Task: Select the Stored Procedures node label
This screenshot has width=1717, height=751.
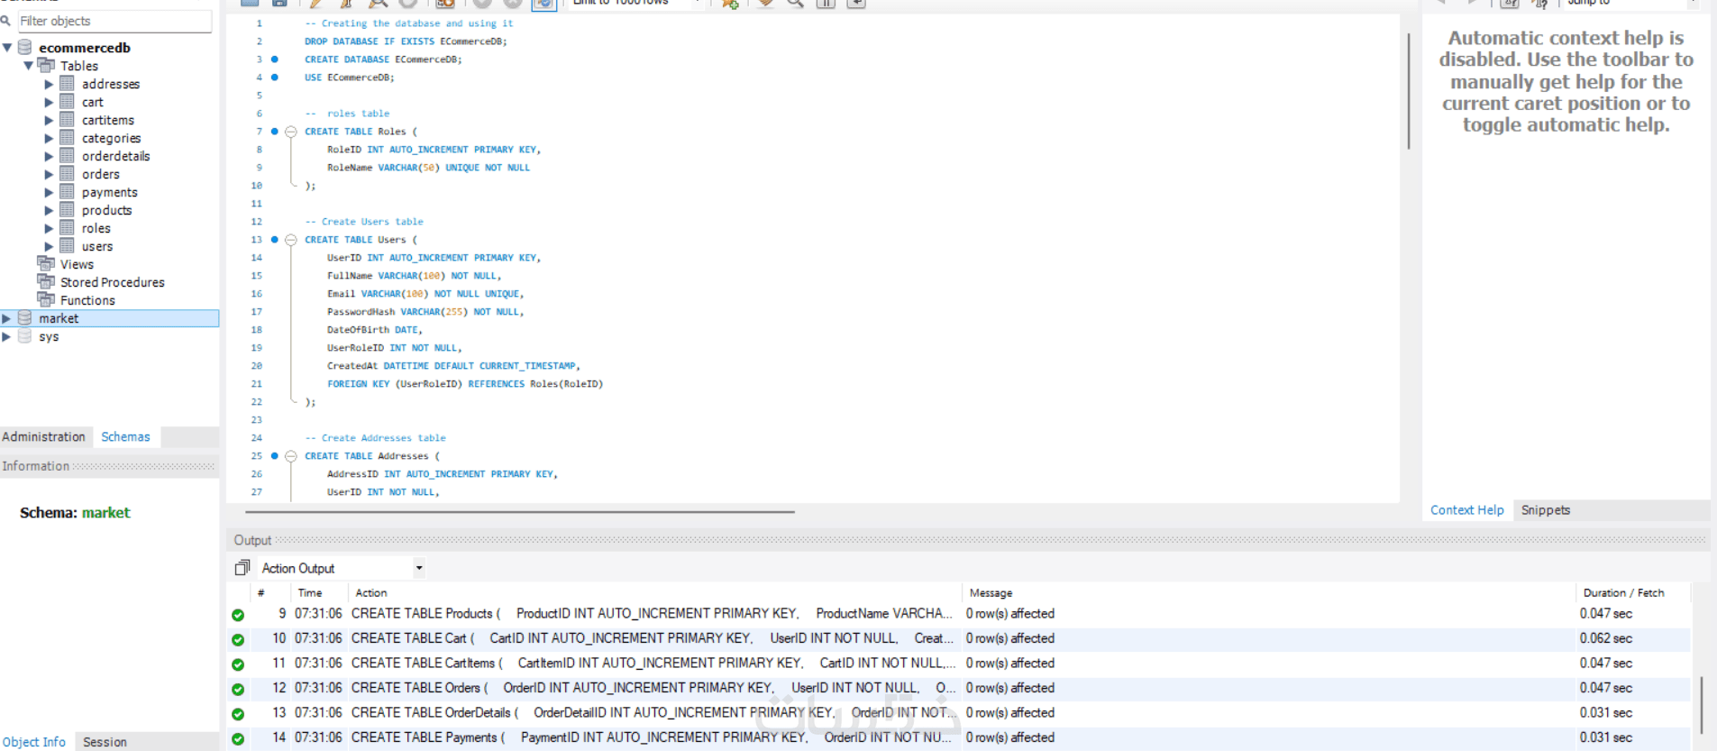Action: pos(113,282)
